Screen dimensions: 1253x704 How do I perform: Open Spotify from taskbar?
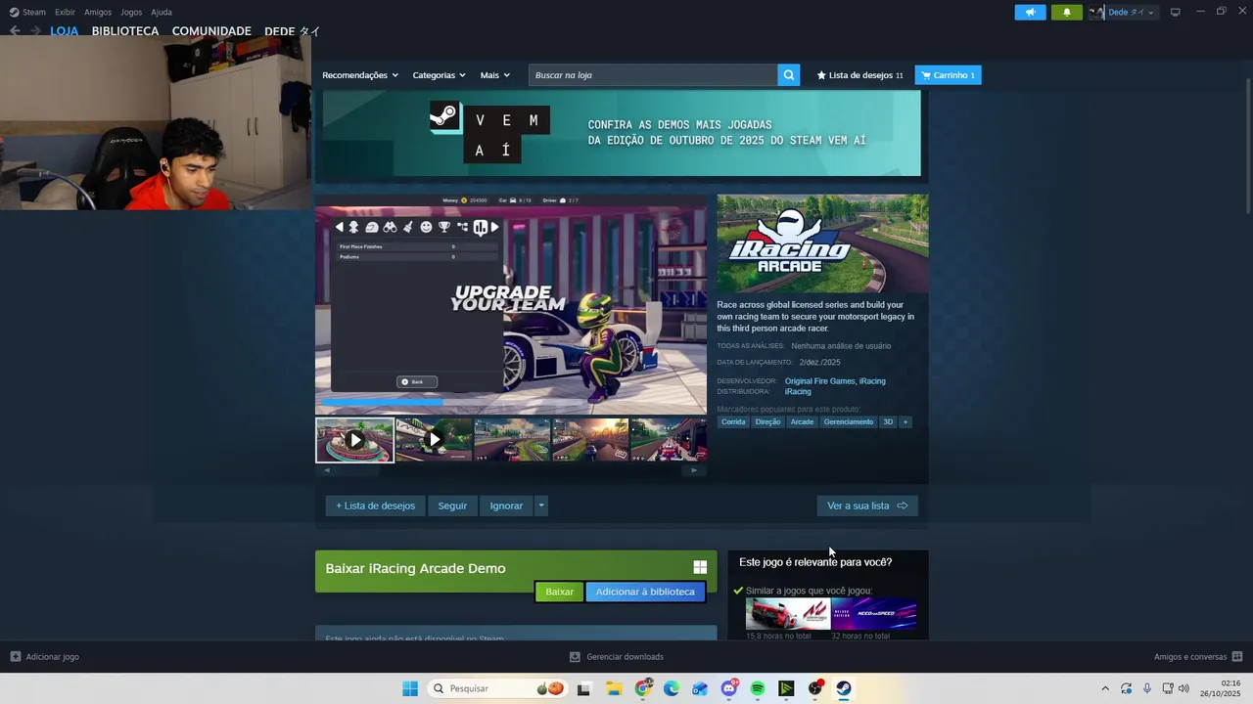(x=758, y=688)
